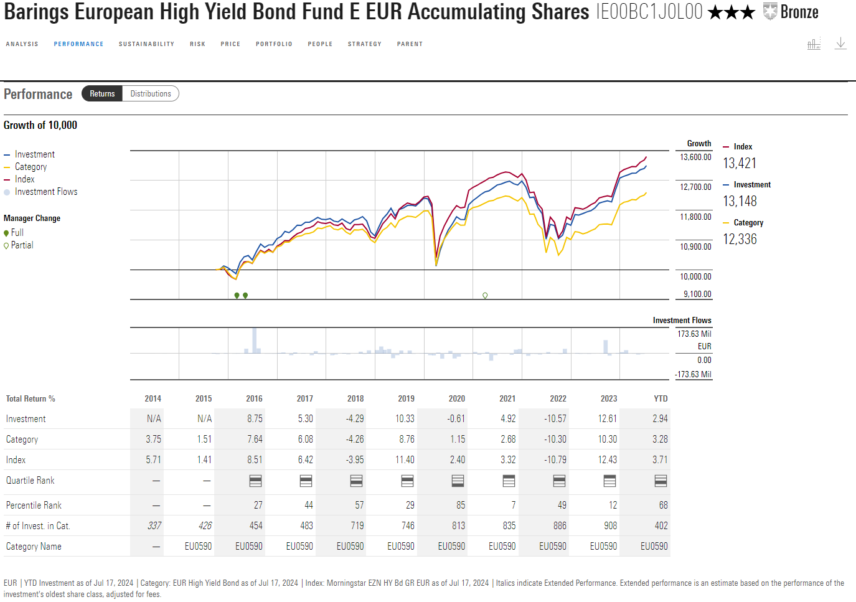The height and width of the screenshot is (602, 856).
Task: Click 2017 quartile rank icon
Action: [x=306, y=481]
